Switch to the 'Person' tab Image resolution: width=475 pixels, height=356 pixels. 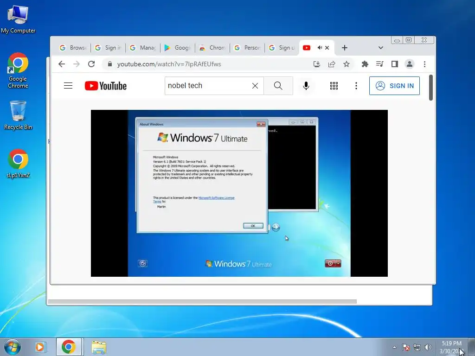tap(247, 48)
